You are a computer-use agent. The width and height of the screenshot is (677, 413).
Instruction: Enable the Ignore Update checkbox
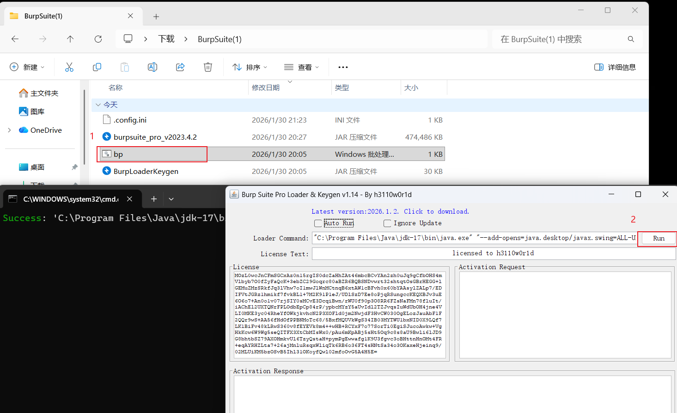[387, 223]
